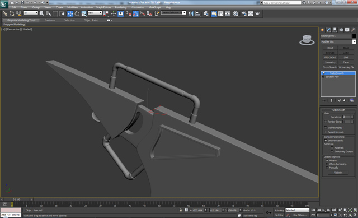Click the Render Production teapot icon
This screenshot has height=218, width=358.
point(257,13)
